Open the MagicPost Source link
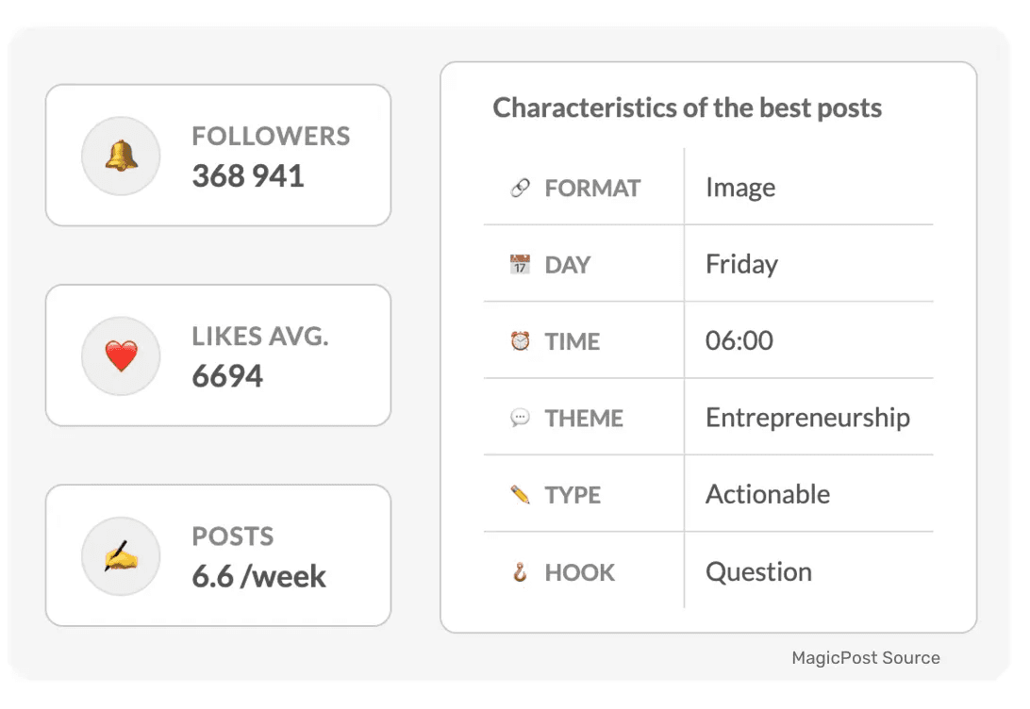The image size is (1030, 709). 866,658
